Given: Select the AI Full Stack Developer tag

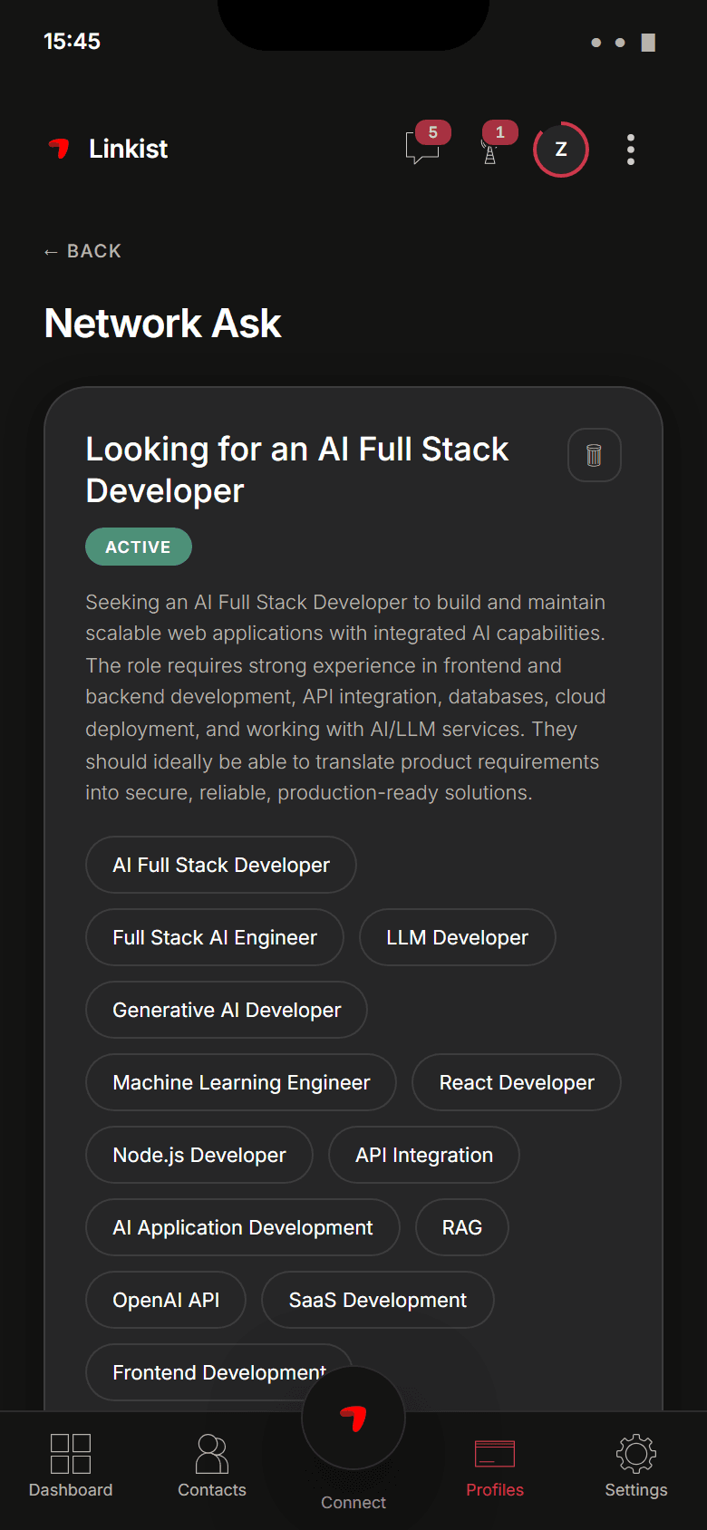Looking at the screenshot, I should click(221, 865).
